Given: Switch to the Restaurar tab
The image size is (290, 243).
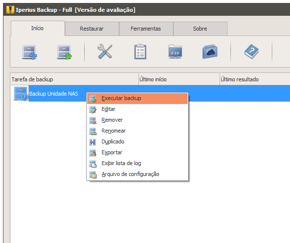Looking at the screenshot, I should pos(92,29).
